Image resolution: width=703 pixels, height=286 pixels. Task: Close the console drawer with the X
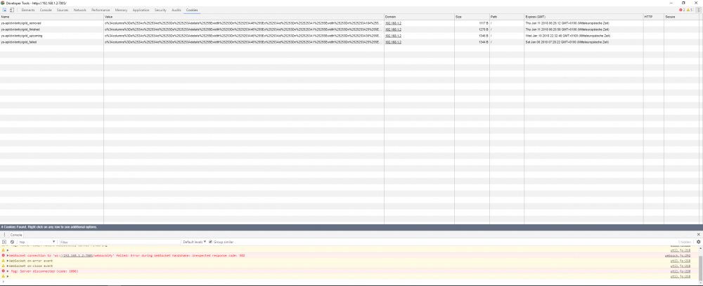(x=698, y=235)
